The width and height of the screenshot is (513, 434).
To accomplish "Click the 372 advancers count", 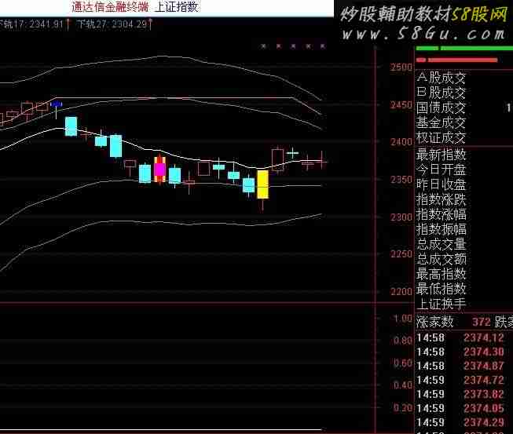I will 482,323.
